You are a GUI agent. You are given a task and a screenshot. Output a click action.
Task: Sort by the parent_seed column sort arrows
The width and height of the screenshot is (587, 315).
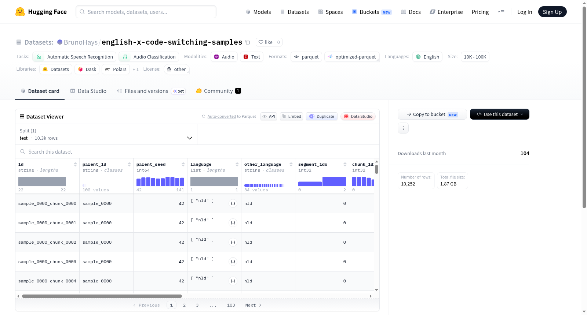183,164
